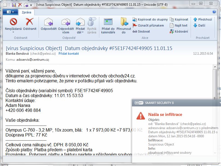Click the red X delete icon in title bar toolbar
The height and width of the screenshot is (166, 221).
[20, 5]
